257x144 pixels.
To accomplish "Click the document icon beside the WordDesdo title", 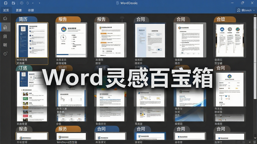I will coord(117,3).
